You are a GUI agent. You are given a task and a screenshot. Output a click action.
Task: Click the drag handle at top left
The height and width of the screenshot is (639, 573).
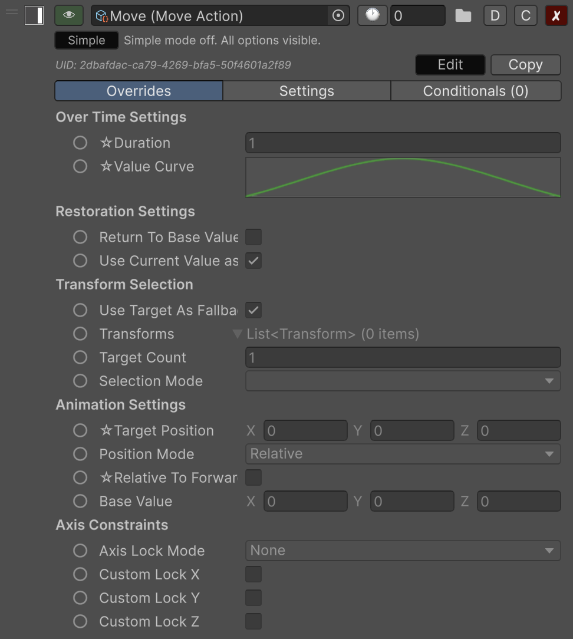pos(11,13)
